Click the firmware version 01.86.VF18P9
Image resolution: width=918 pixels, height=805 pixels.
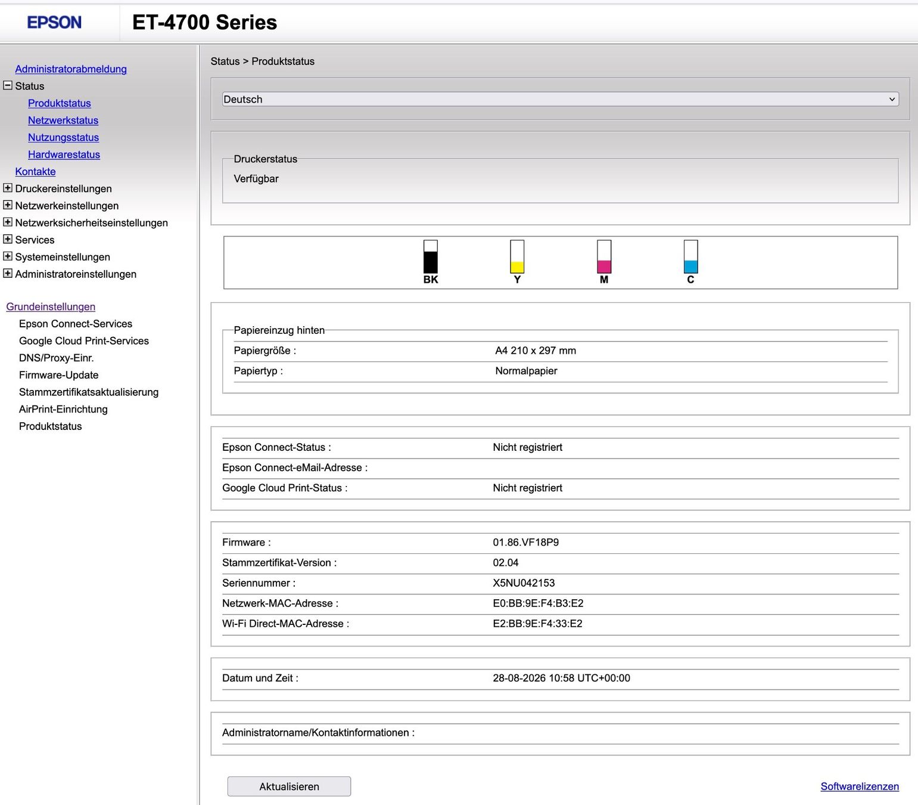pyautogui.click(x=526, y=543)
